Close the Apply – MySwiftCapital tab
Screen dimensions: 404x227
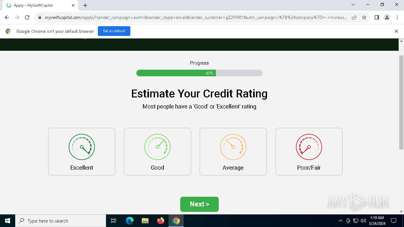(x=73, y=5)
